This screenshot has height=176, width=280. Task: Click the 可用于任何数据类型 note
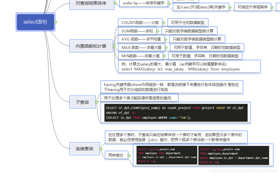188,23
